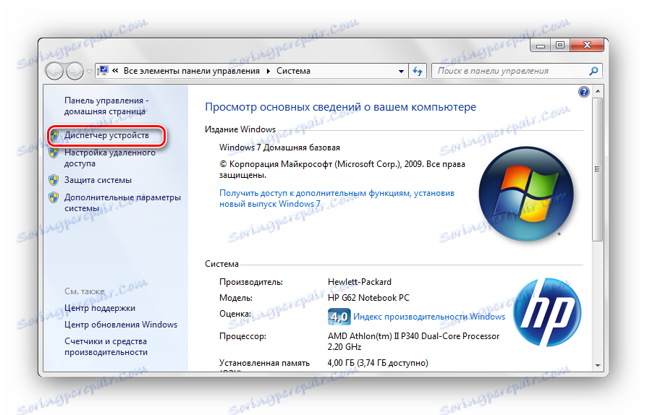This screenshot has height=415, width=647.
Task: Open Настройка удаленного доступа
Action: 110,158
